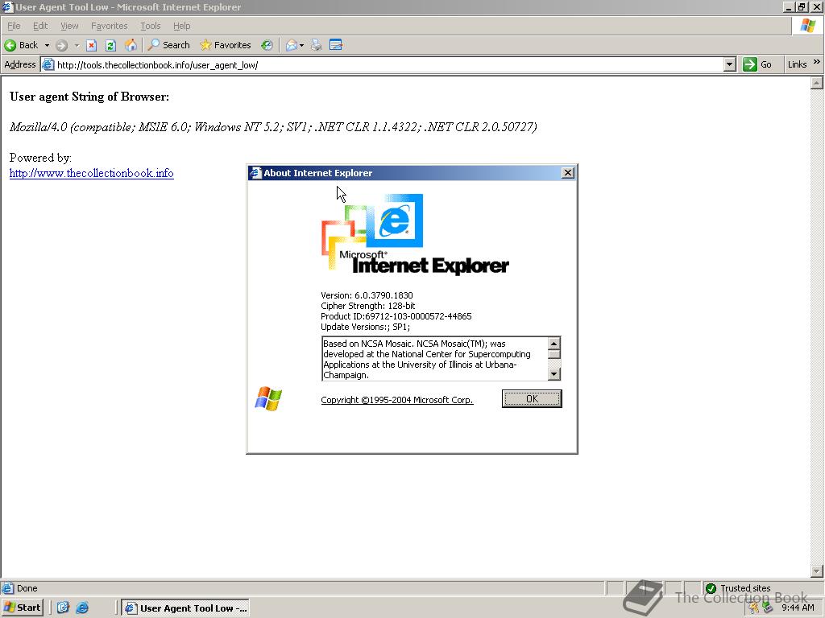
Task: Click the Print icon
Action: [316, 45]
